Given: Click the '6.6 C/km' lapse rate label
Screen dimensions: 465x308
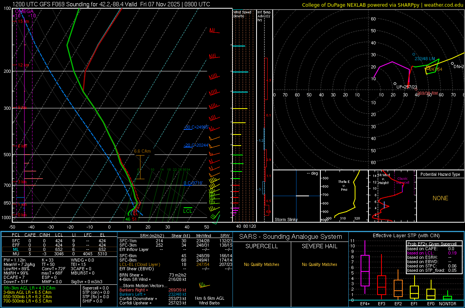Looking at the screenshot, I should click(142, 151).
